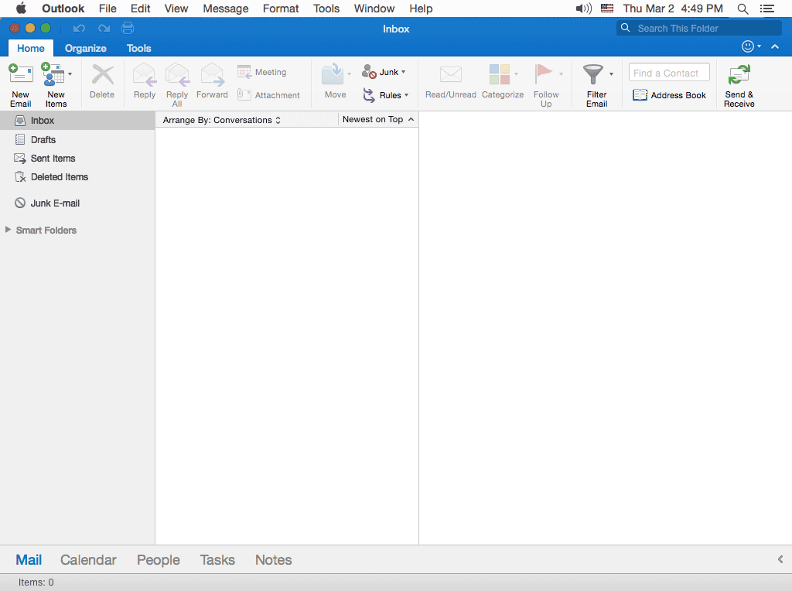This screenshot has height=591, width=792.
Task: Click the Move folder icon
Action: (333, 75)
